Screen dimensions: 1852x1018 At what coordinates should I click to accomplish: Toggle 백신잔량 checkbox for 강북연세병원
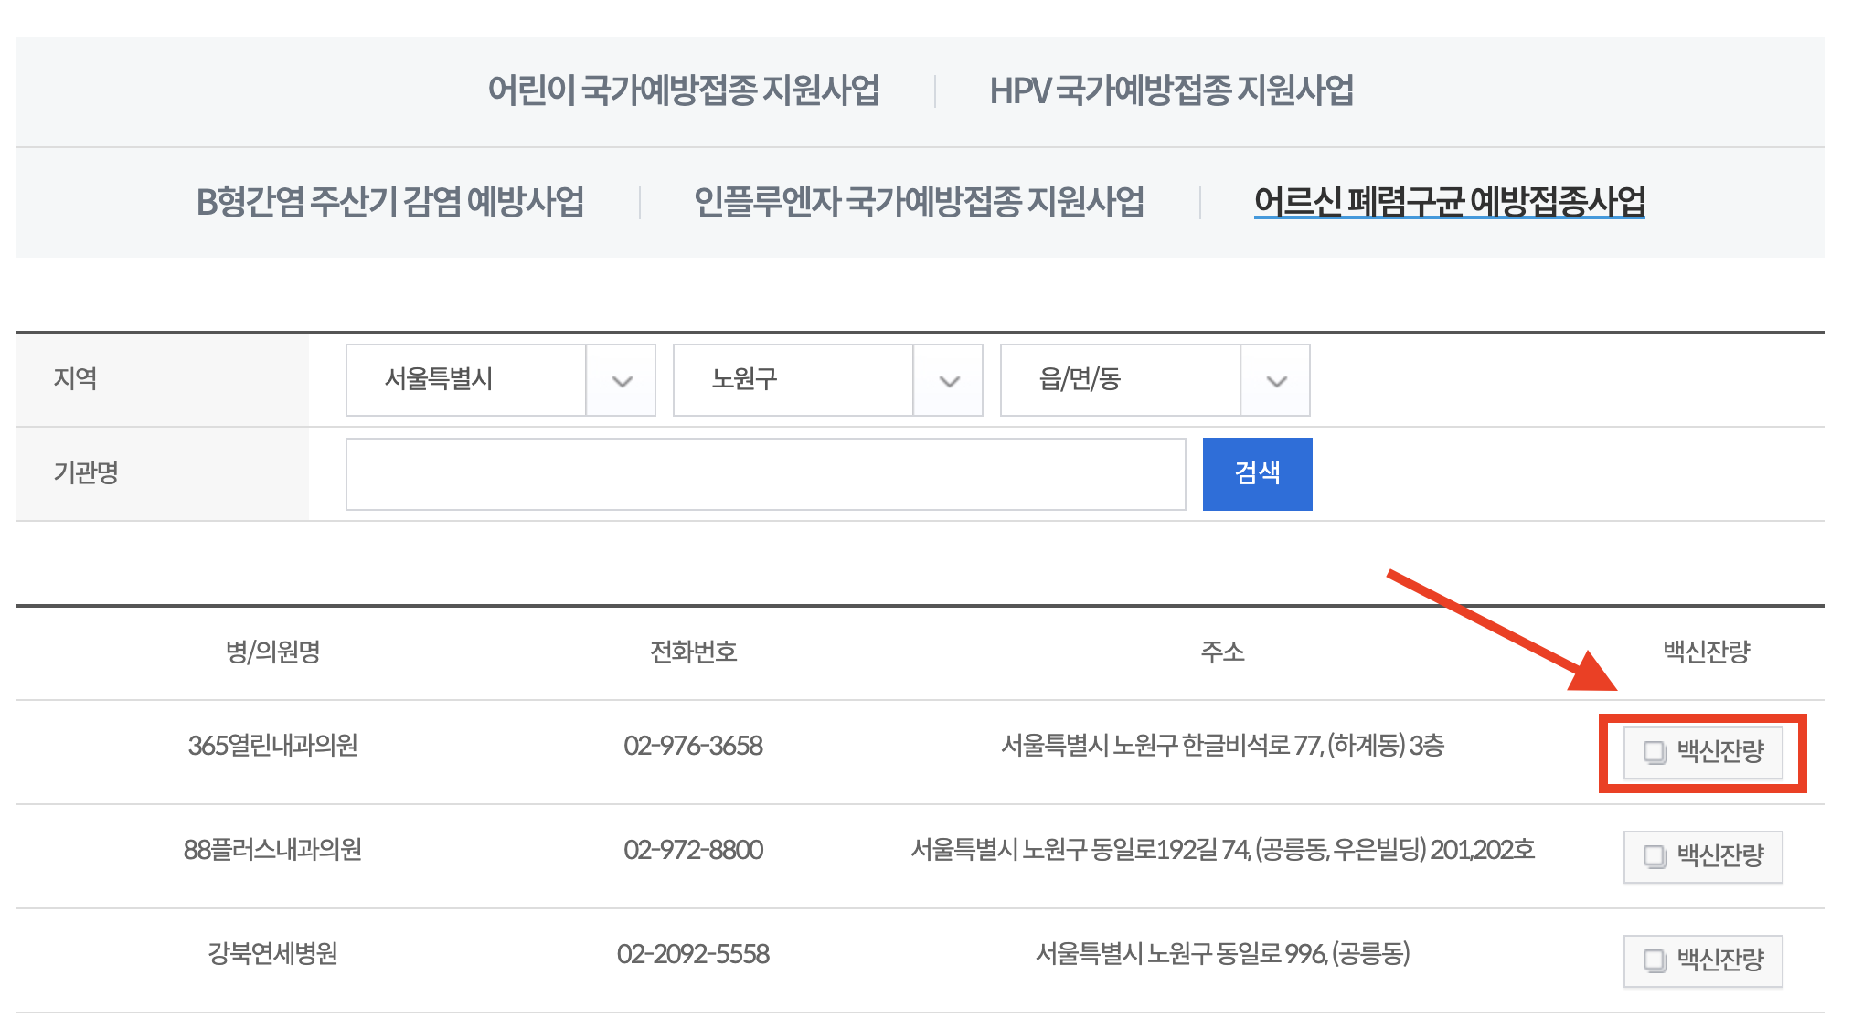click(1655, 960)
